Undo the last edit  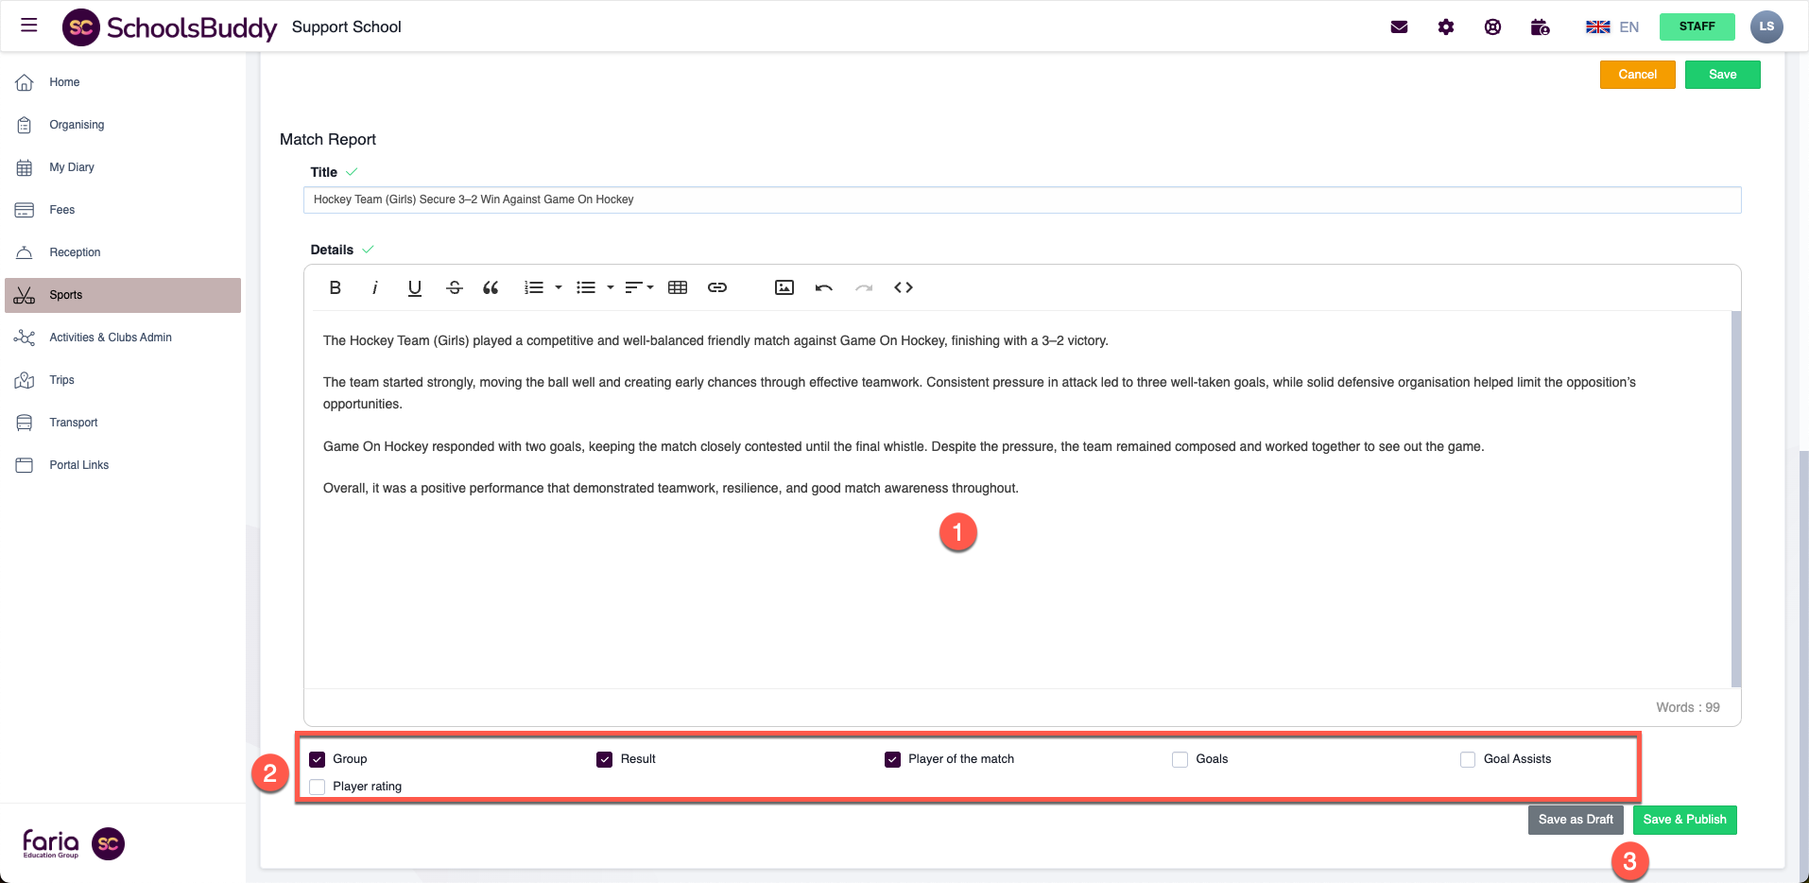pyautogui.click(x=824, y=287)
